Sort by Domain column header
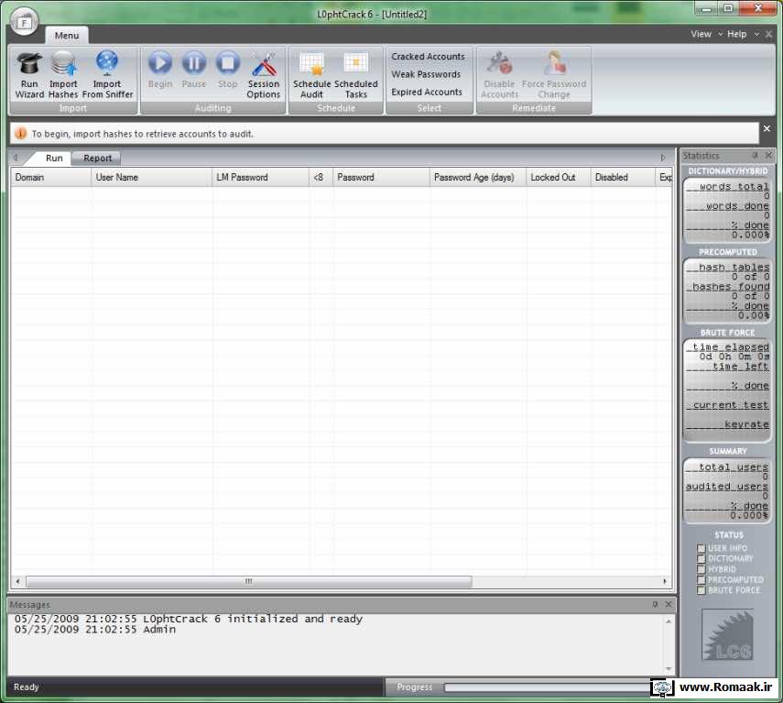 coord(51,178)
